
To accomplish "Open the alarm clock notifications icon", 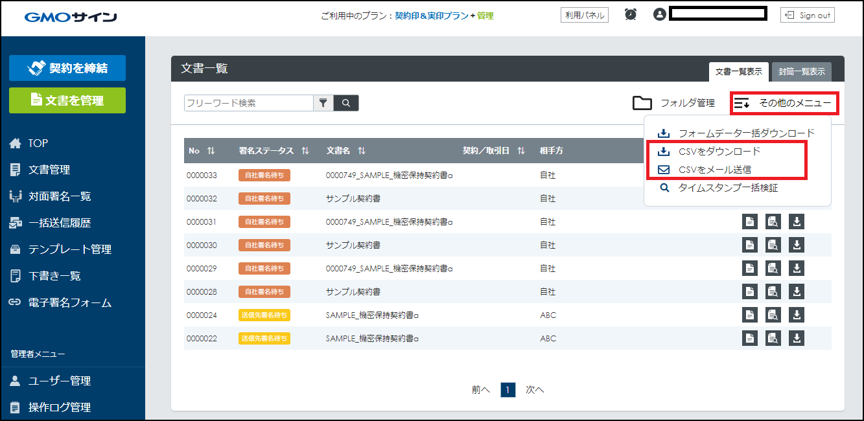I will tap(631, 14).
